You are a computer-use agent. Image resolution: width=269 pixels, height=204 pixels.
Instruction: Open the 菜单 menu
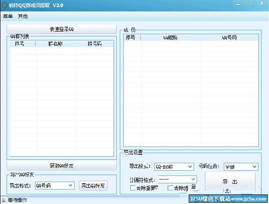click(8, 16)
